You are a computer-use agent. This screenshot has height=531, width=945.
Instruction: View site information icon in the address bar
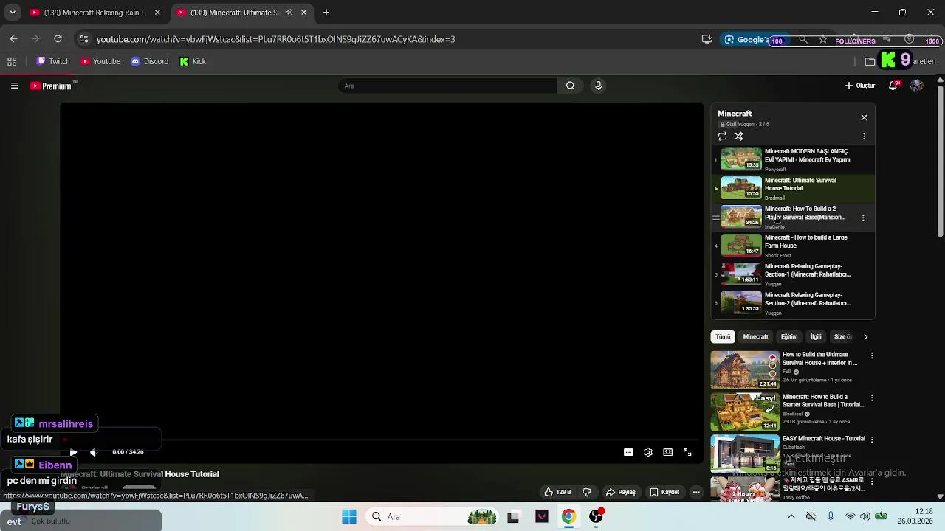84,39
